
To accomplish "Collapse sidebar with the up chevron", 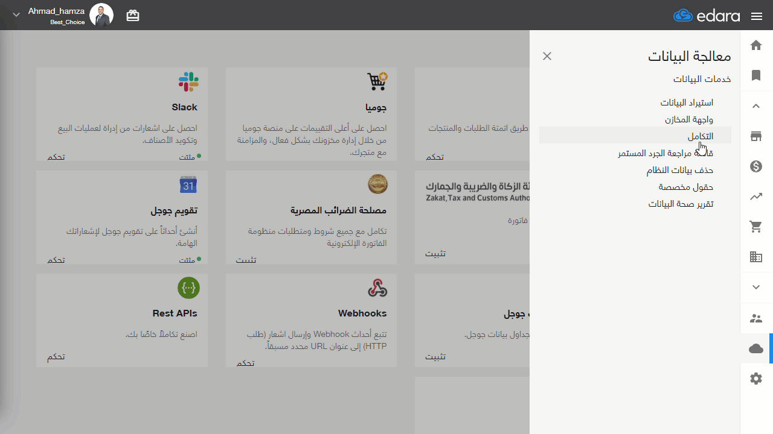I will coord(756,106).
